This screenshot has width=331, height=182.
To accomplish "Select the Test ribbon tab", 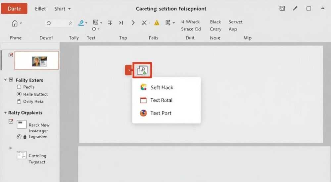I will [x=91, y=38].
